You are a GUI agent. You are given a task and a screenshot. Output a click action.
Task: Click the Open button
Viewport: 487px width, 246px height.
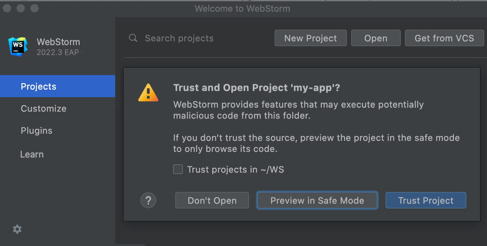[x=376, y=38]
